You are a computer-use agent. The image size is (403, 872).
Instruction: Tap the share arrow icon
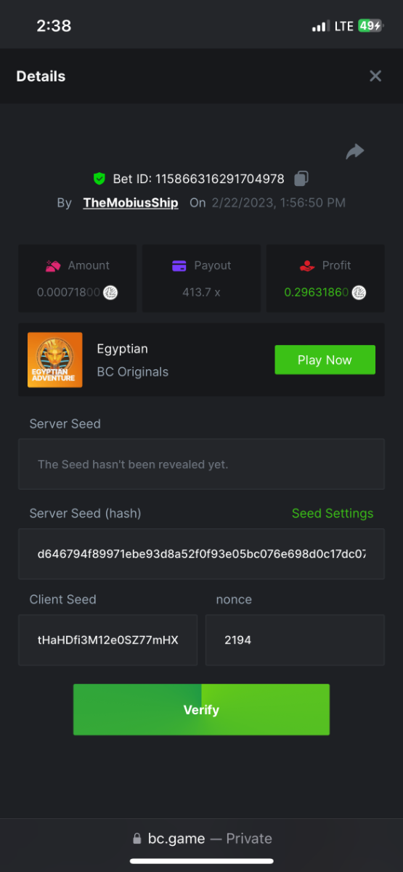(x=355, y=151)
